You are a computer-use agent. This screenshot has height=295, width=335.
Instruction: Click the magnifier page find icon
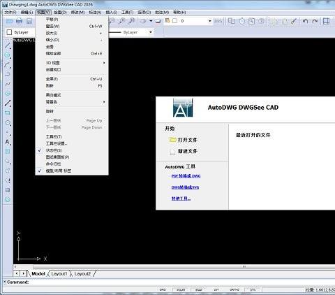pyautogui.click(x=251, y=21)
